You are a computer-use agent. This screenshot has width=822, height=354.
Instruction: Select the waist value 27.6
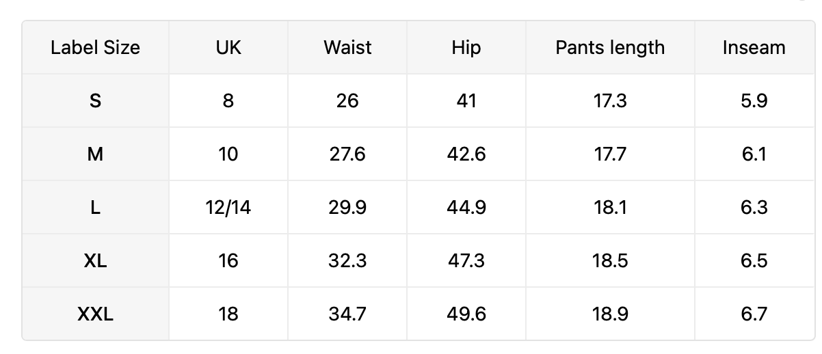(x=347, y=154)
